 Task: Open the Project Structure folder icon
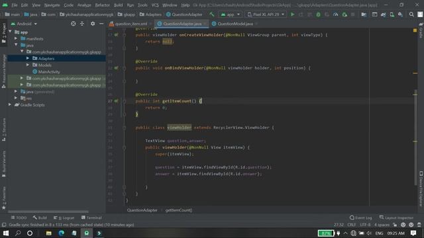tap(364, 15)
